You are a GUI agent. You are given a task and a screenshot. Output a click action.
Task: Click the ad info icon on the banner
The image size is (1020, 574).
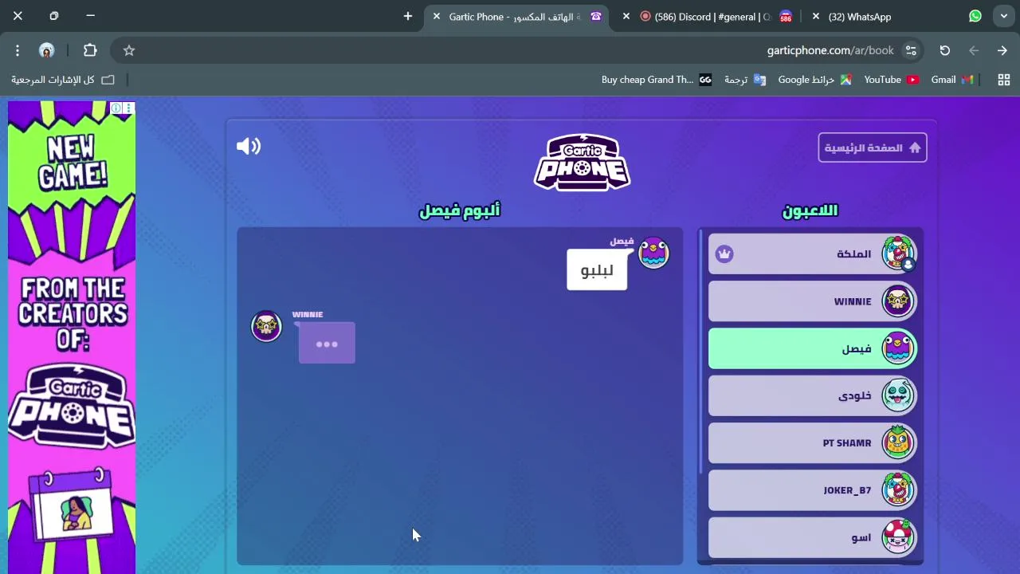[x=116, y=108]
